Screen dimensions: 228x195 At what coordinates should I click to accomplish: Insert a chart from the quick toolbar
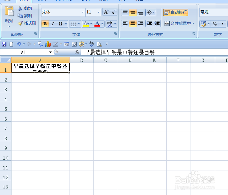[48, 44]
